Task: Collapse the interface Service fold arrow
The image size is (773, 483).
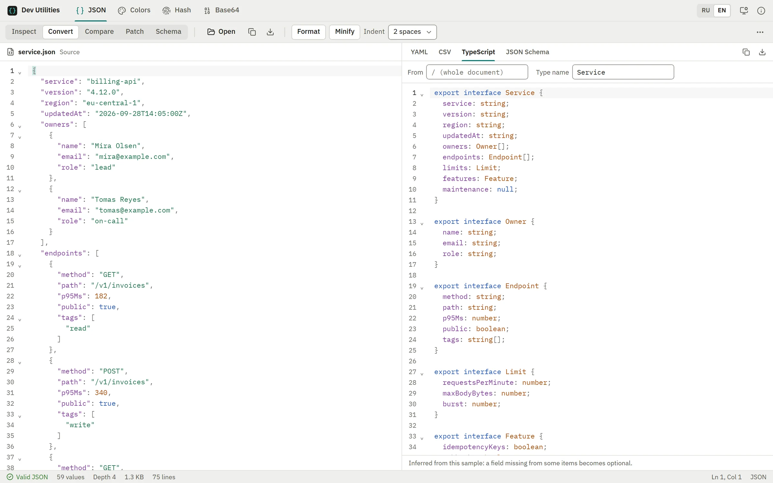Action: pyautogui.click(x=422, y=94)
